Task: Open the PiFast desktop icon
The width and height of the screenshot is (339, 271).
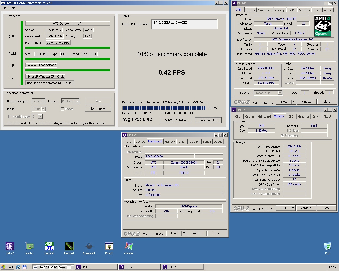Action: pos(109,248)
